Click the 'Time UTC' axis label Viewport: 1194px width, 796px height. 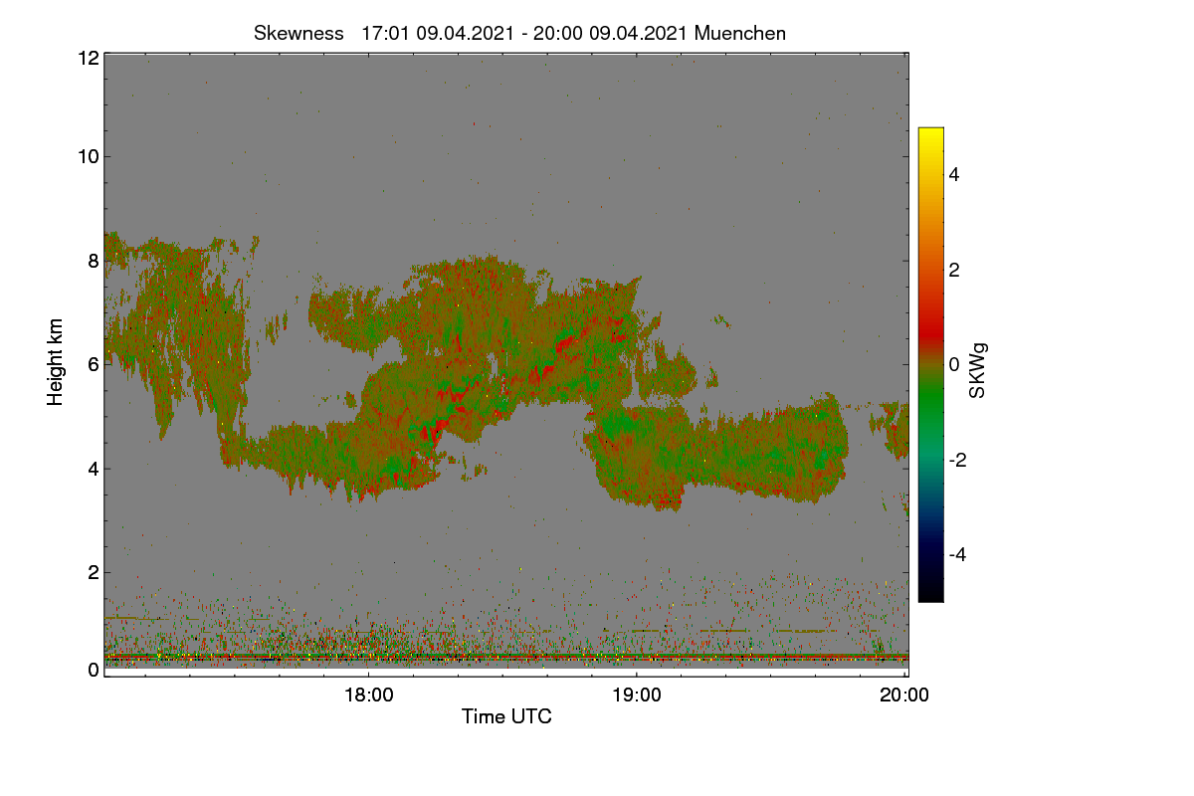click(x=506, y=716)
